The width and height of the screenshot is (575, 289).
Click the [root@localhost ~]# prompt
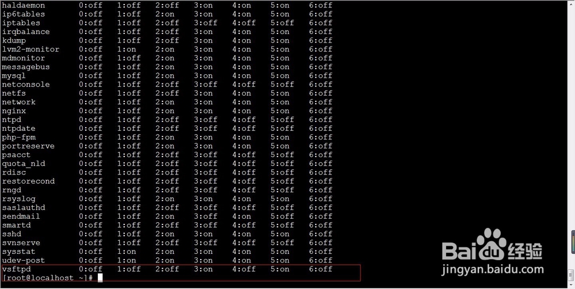tap(48, 278)
